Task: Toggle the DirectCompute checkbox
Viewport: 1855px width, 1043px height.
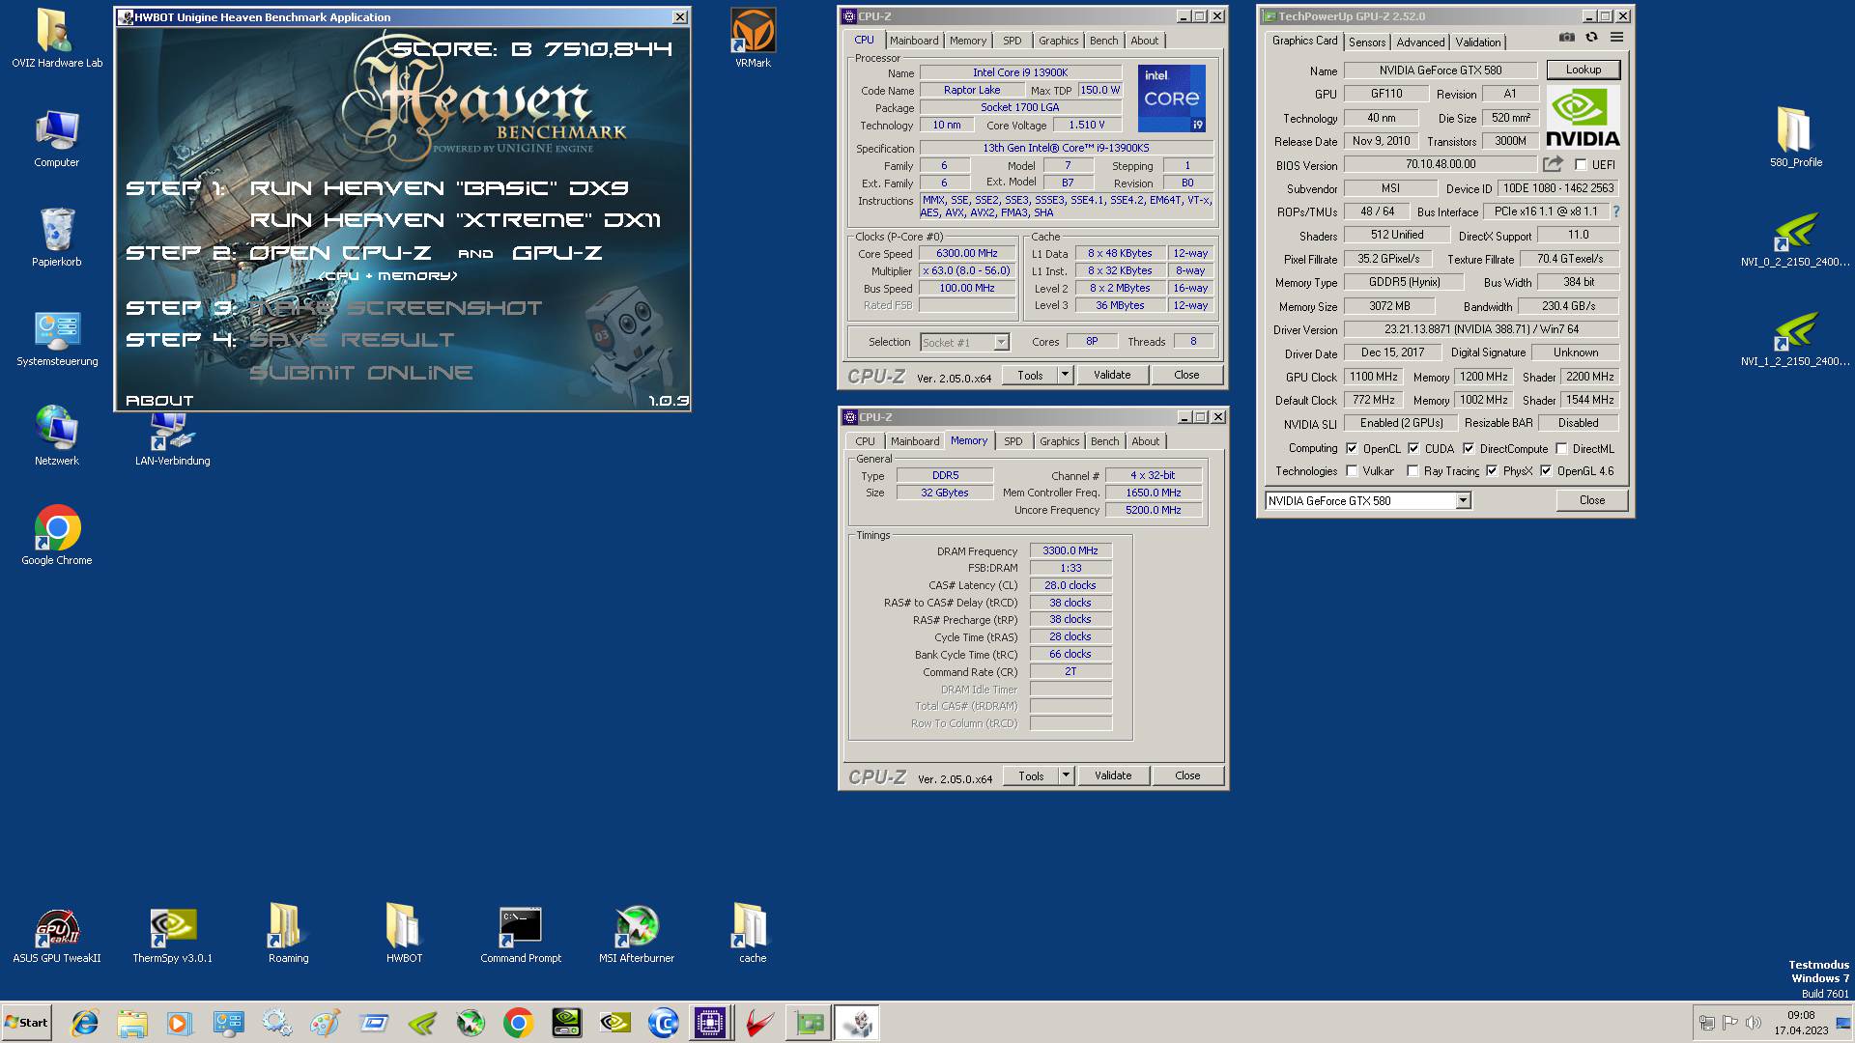Action: coord(1469,448)
